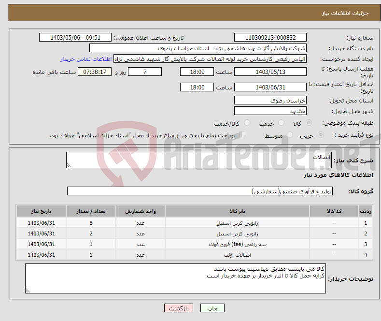Click response deadline date 1403/05/13 field
The width and height of the screenshot is (381, 321).
coord(270,72)
